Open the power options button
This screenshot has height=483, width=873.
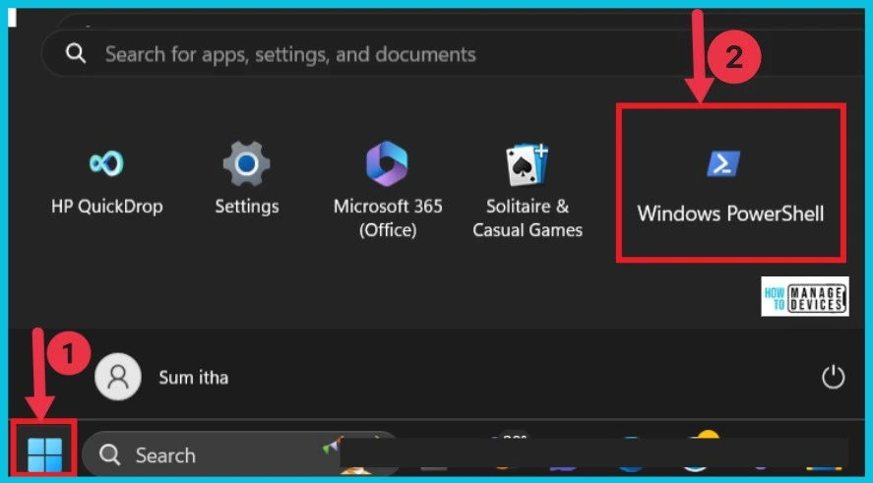pos(833,378)
